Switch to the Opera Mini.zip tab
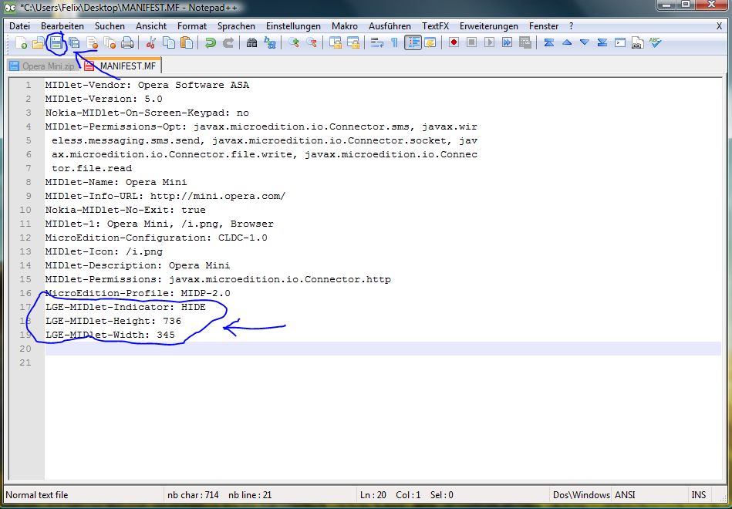Viewport: 732px width, 509px height. [42, 66]
